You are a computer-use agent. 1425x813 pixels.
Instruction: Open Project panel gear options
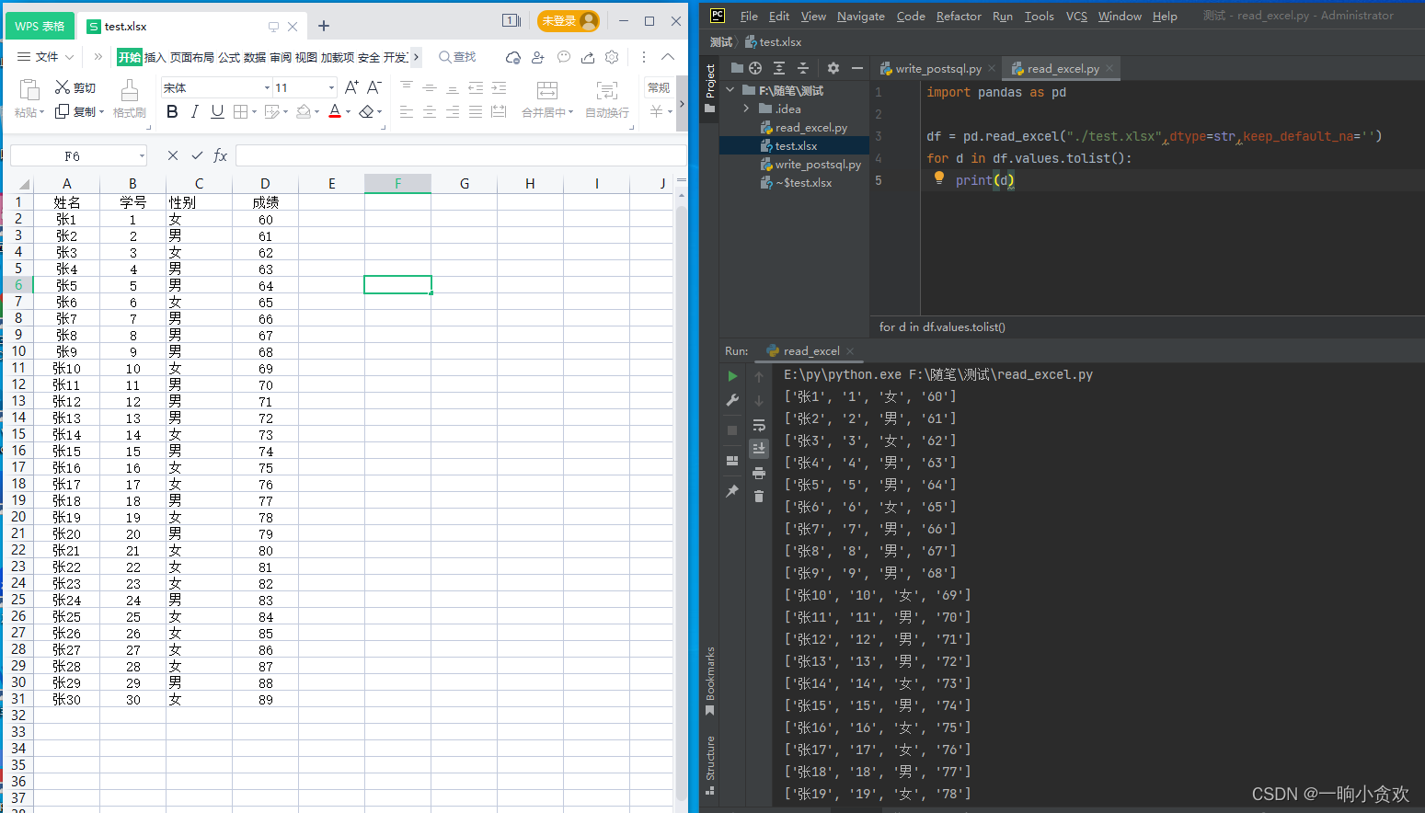(x=833, y=68)
